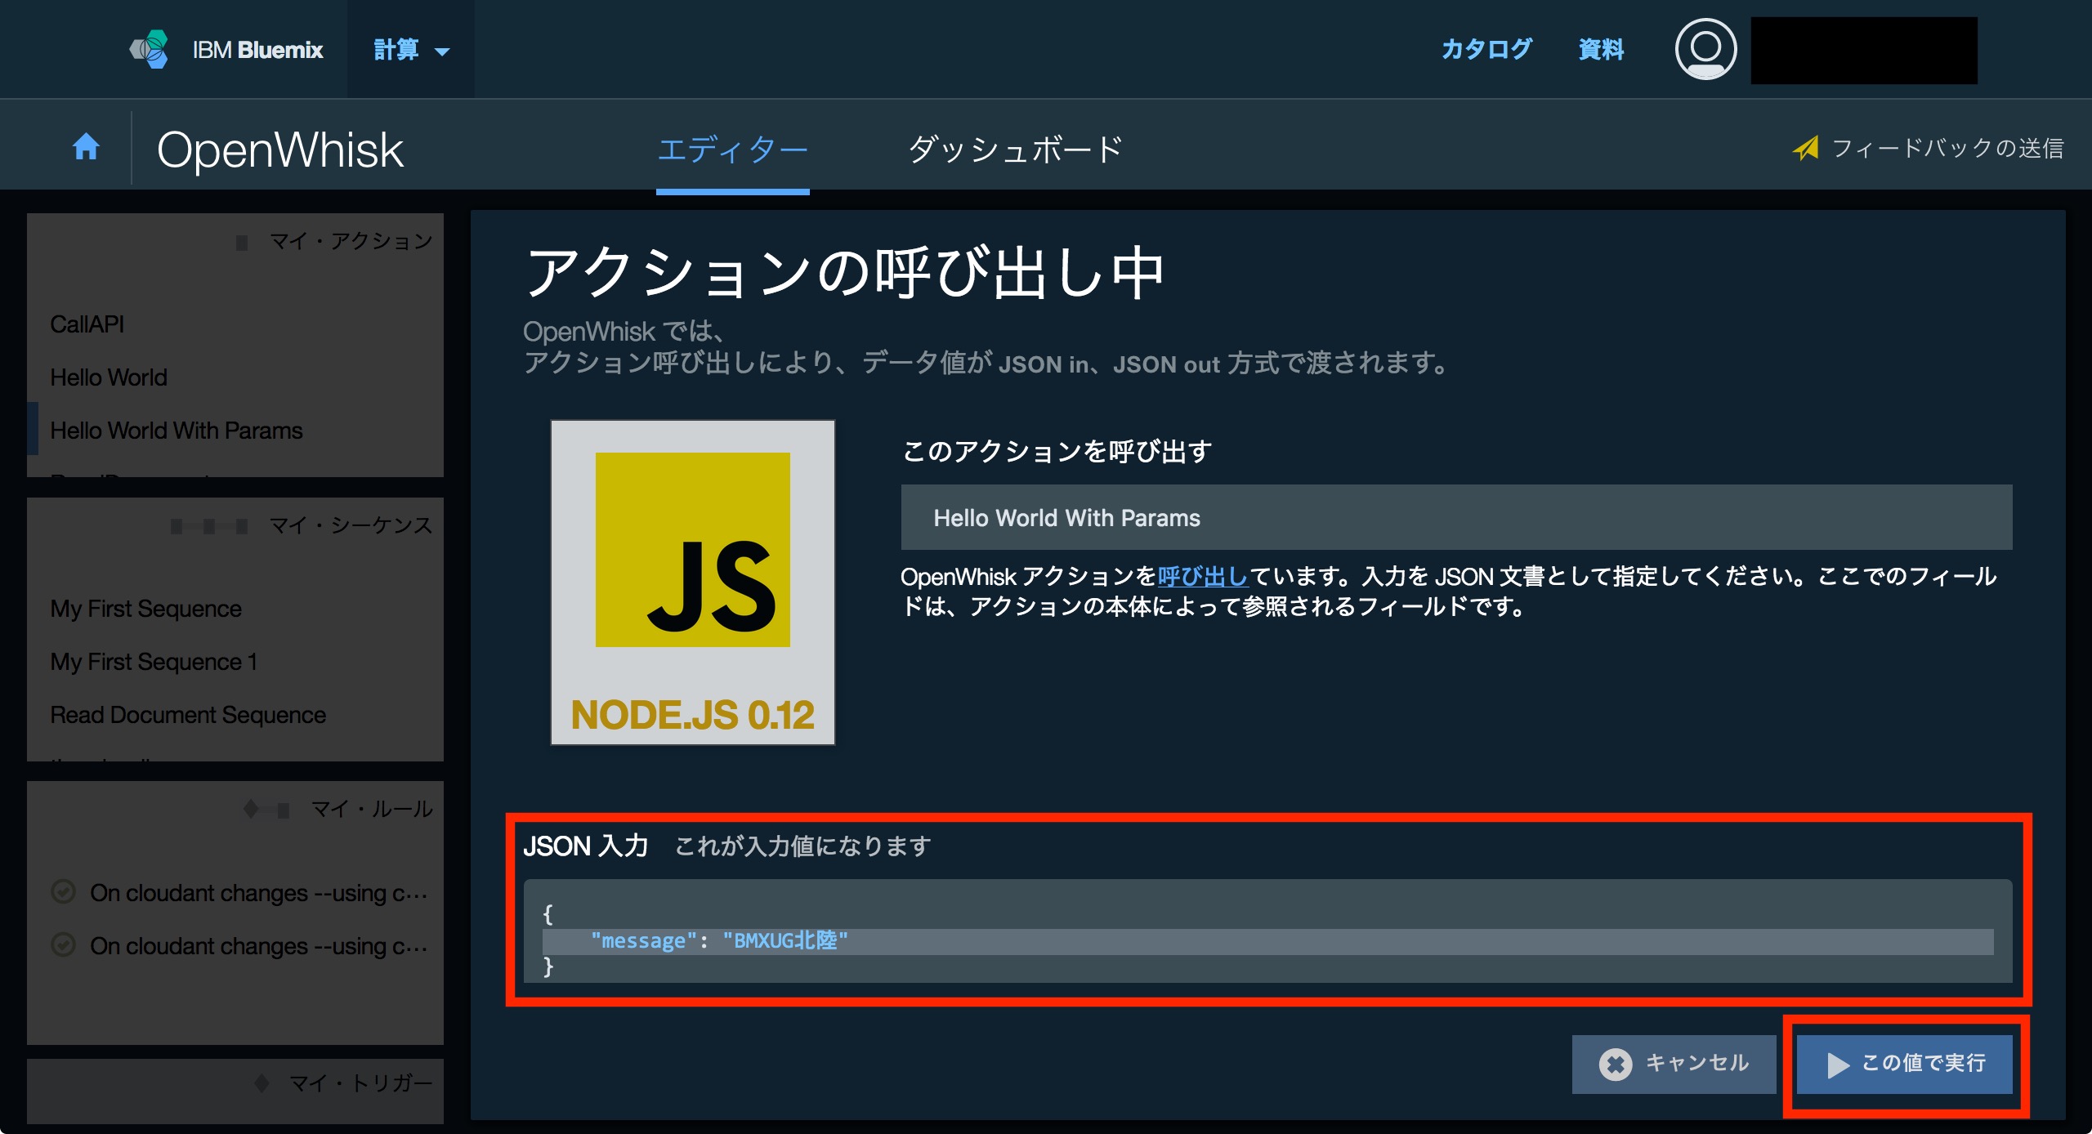
Task: Open Read Document Sequence
Action: (x=188, y=715)
